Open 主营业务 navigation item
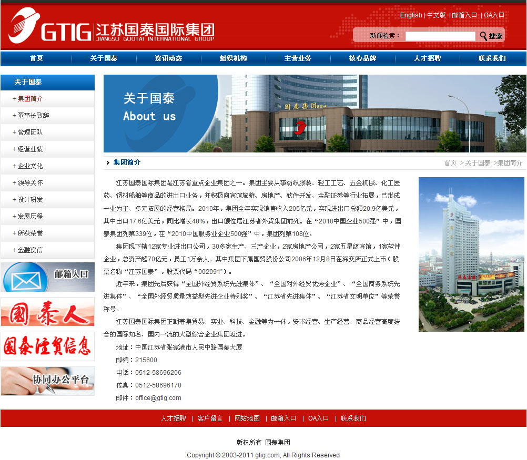This screenshot has width=527, height=460. click(298, 58)
